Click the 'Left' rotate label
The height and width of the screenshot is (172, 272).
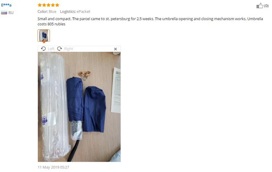pos(51,49)
